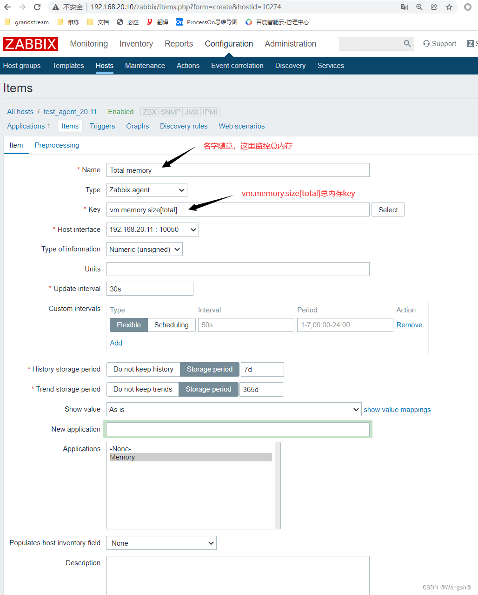The image size is (478, 595).
Task: Open the Triggers tab
Action: [x=102, y=126]
